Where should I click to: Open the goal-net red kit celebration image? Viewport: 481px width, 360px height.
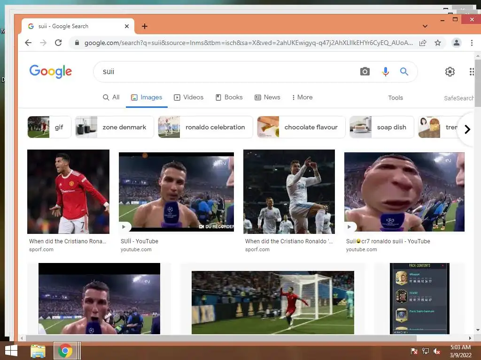click(273, 302)
